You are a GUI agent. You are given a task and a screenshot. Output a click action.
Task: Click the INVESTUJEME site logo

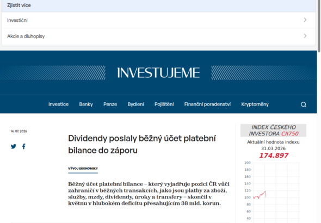click(158, 73)
